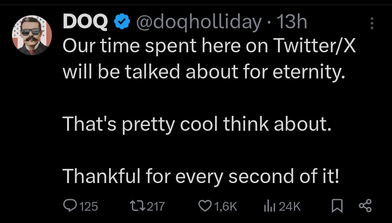
Task: Click the "Thankful for every second" line
Action: click(201, 176)
